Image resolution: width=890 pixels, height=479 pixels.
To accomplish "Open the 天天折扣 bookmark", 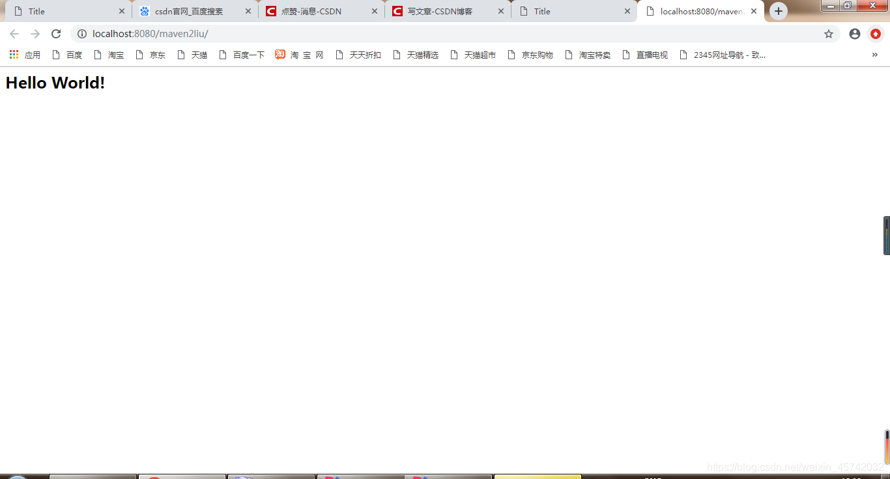I will (358, 55).
